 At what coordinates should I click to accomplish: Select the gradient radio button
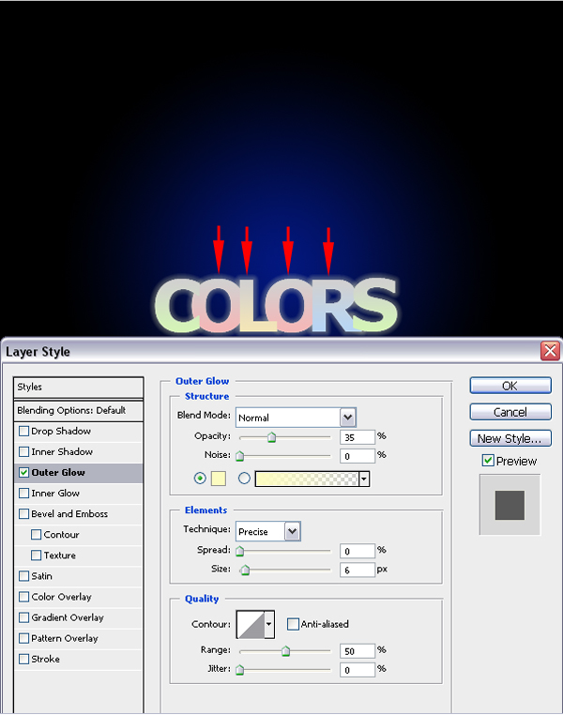pyautogui.click(x=244, y=478)
